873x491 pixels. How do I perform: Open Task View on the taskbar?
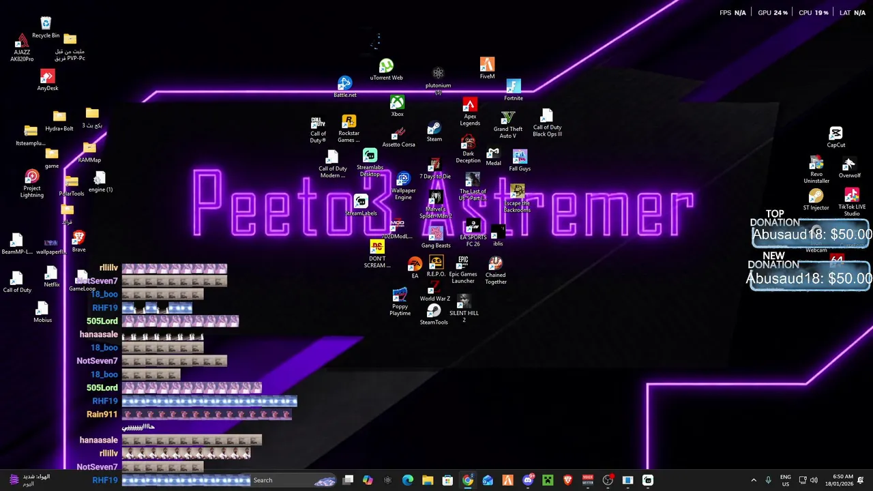pyautogui.click(x=348, y=480)
